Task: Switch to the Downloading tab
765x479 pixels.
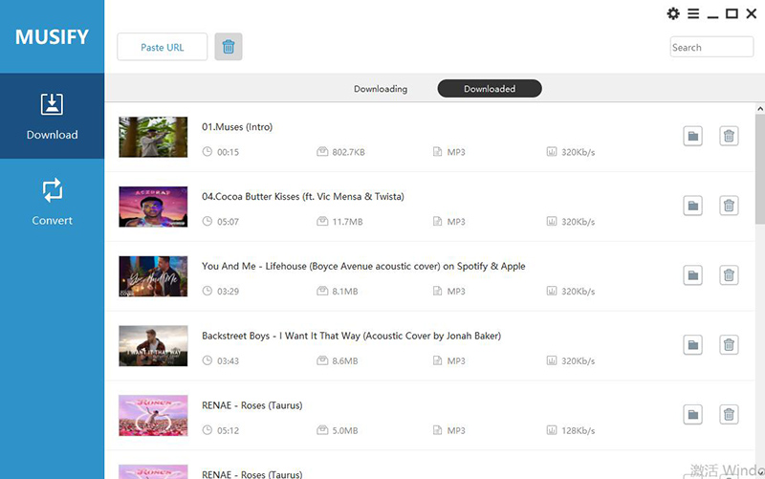Action: 381,89
